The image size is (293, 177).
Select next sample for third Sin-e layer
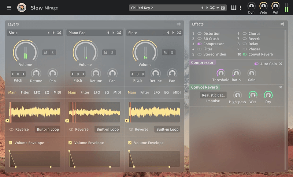(173, 32)
